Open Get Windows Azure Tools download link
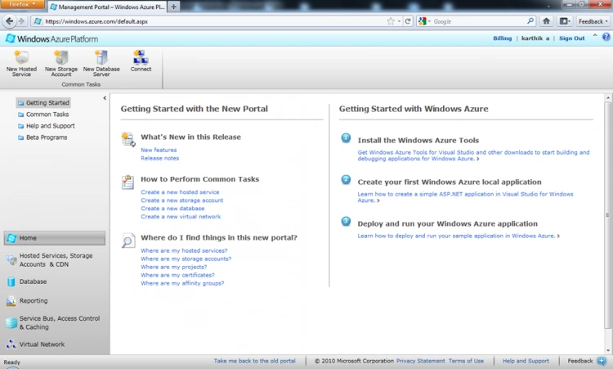Viewport: 613px width, 369px height. pyautogui.click(x=473, y=155)
